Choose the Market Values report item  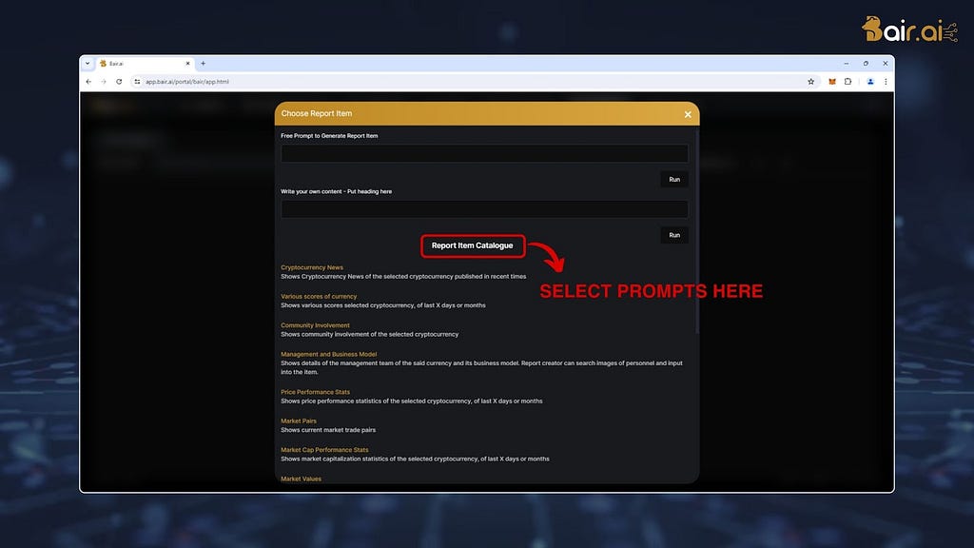(x=301, y=479)
